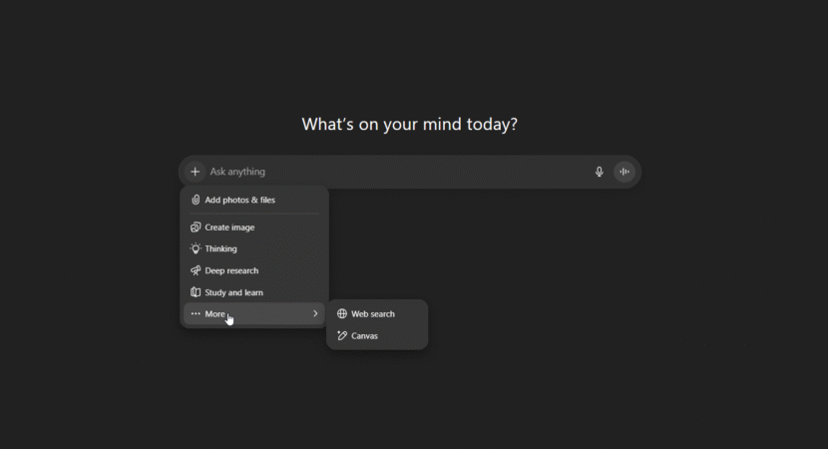Select "Web search" in the submenu
828x449 pixels.
[x=373, y=313]
